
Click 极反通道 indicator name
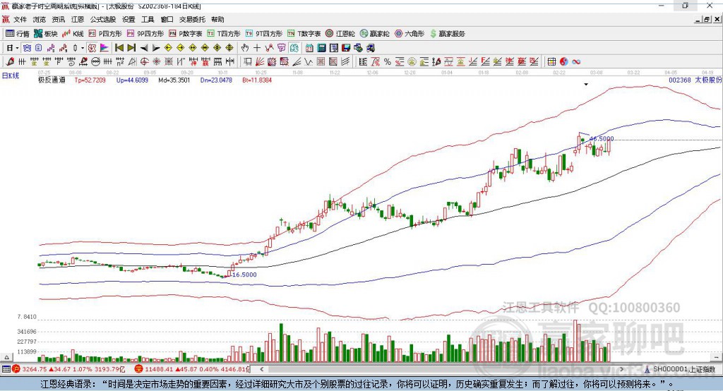52,80
